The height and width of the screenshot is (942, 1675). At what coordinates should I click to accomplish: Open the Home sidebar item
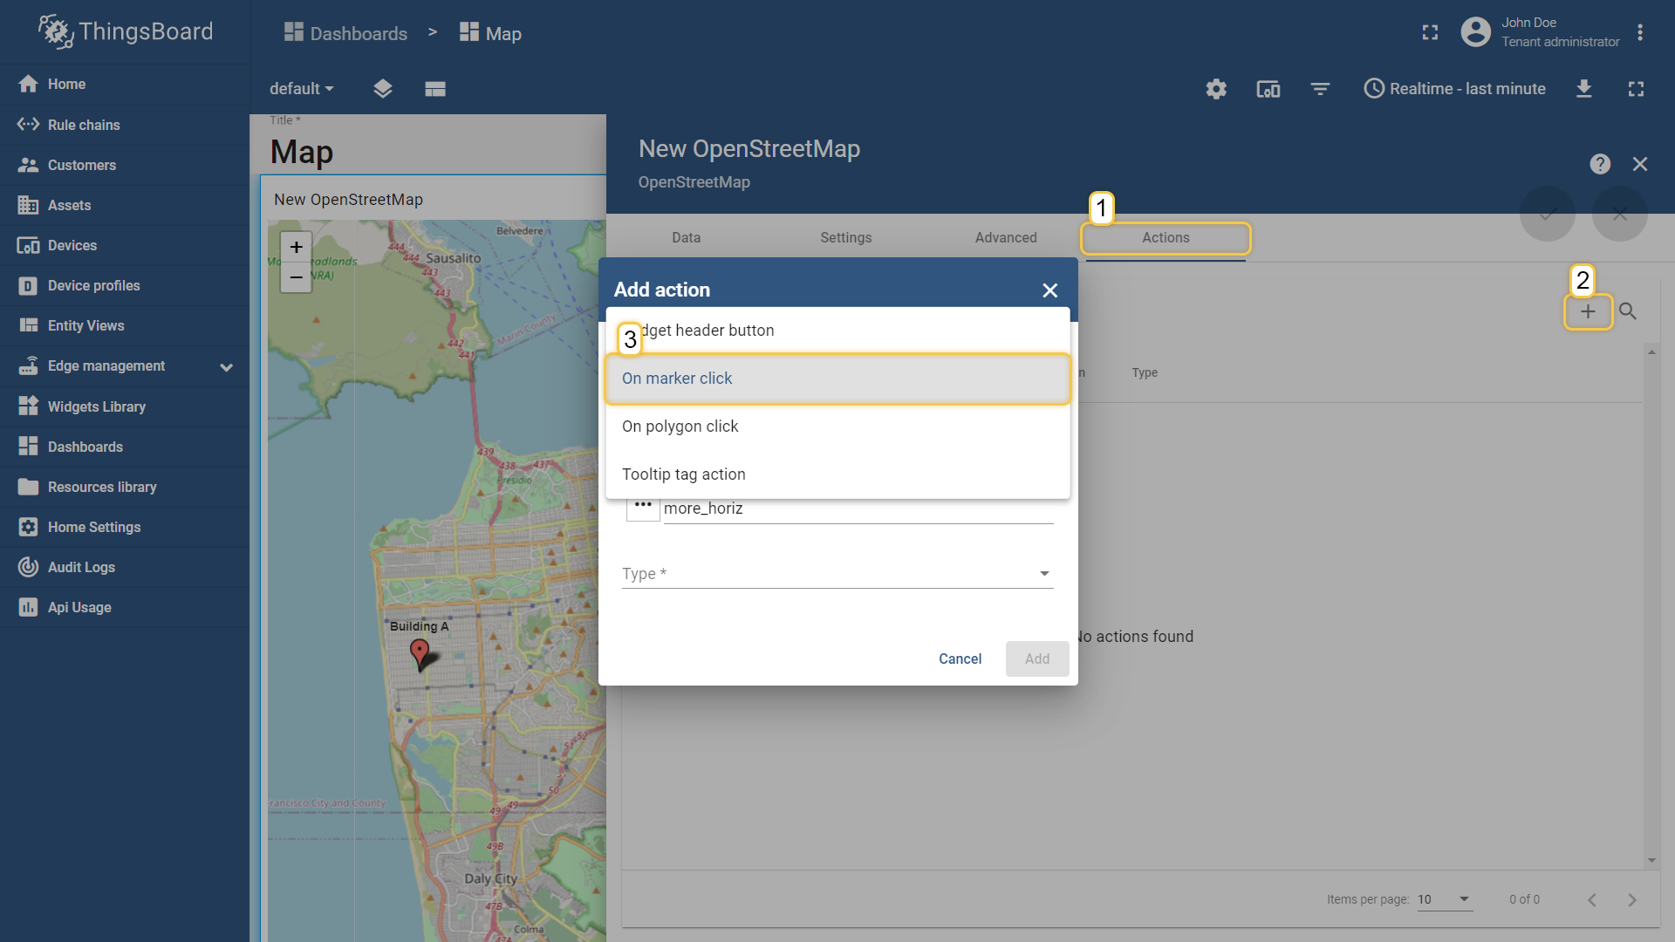point(124,84)
